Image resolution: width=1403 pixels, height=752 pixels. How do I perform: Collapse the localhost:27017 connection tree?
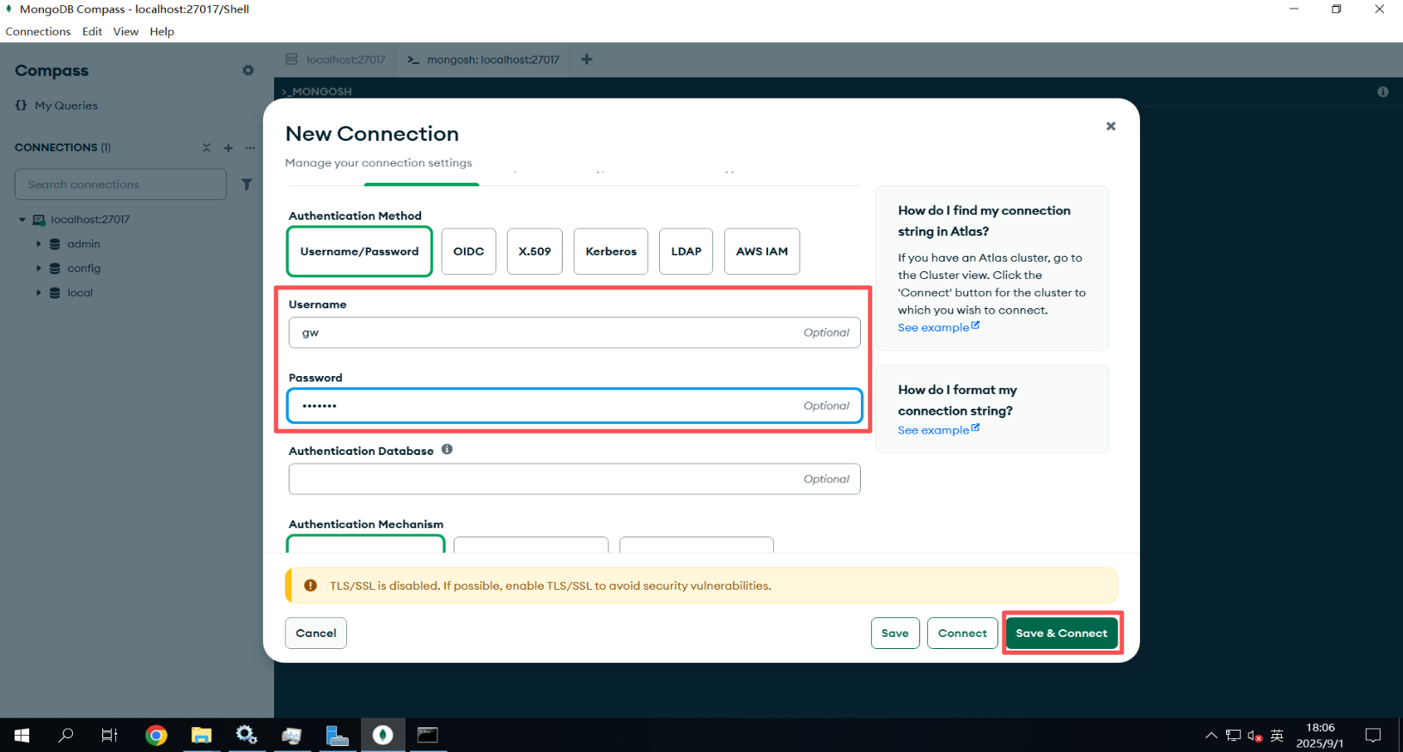[x=22, y=220]
